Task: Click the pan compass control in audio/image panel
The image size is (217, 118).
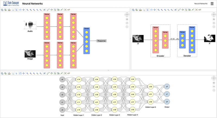Action: (127, 14)
